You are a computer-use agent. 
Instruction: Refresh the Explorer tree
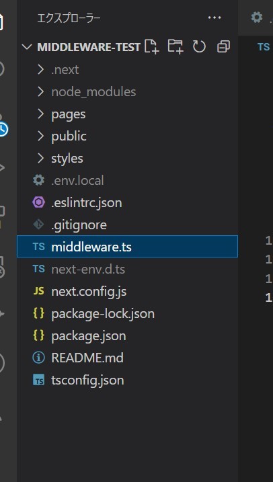[x=199, y=47]
